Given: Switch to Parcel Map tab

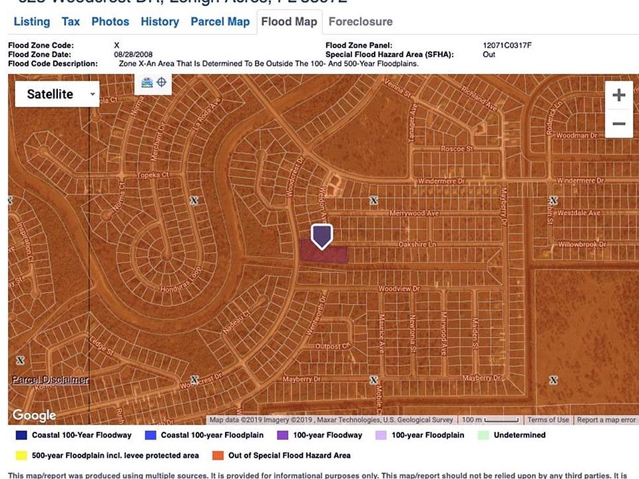Looking at the screenshot, I should coord(220,21).
